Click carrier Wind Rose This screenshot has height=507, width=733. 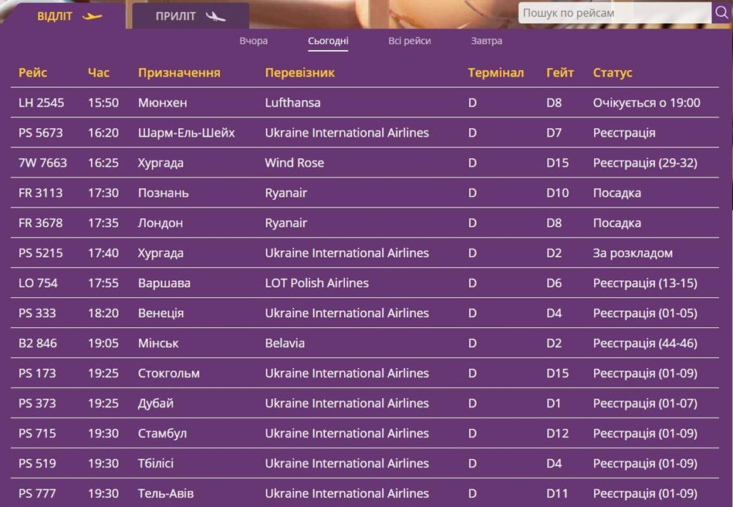(x=295, y=163)
